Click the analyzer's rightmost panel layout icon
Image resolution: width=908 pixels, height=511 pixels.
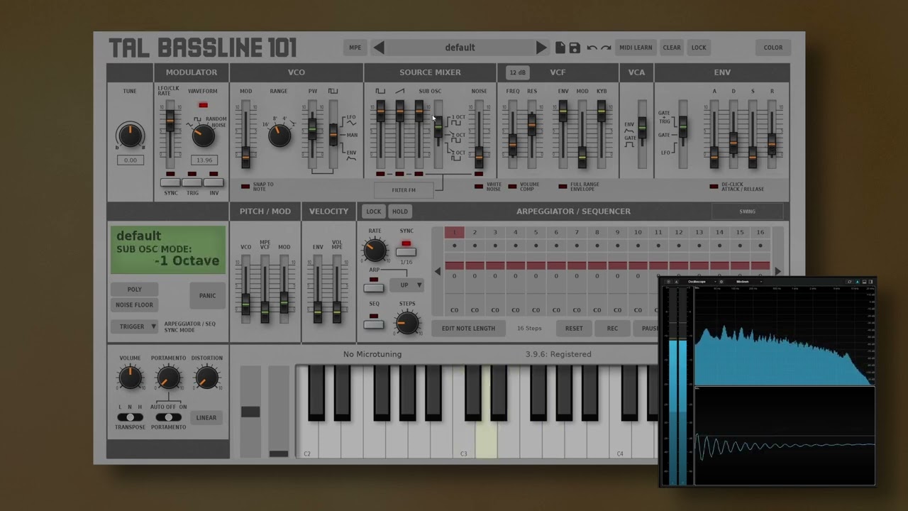871,282
